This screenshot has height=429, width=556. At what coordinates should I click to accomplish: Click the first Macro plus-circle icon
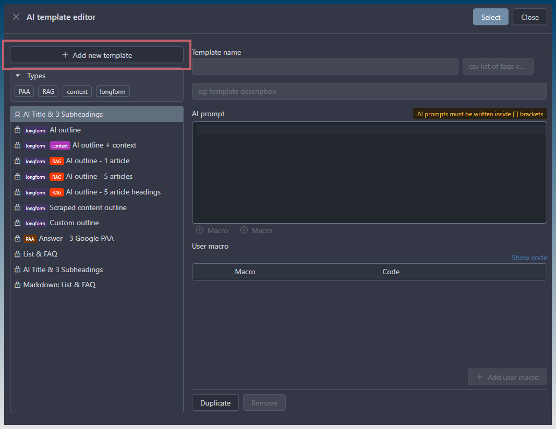pyautogui.click(x=200, y=230)
